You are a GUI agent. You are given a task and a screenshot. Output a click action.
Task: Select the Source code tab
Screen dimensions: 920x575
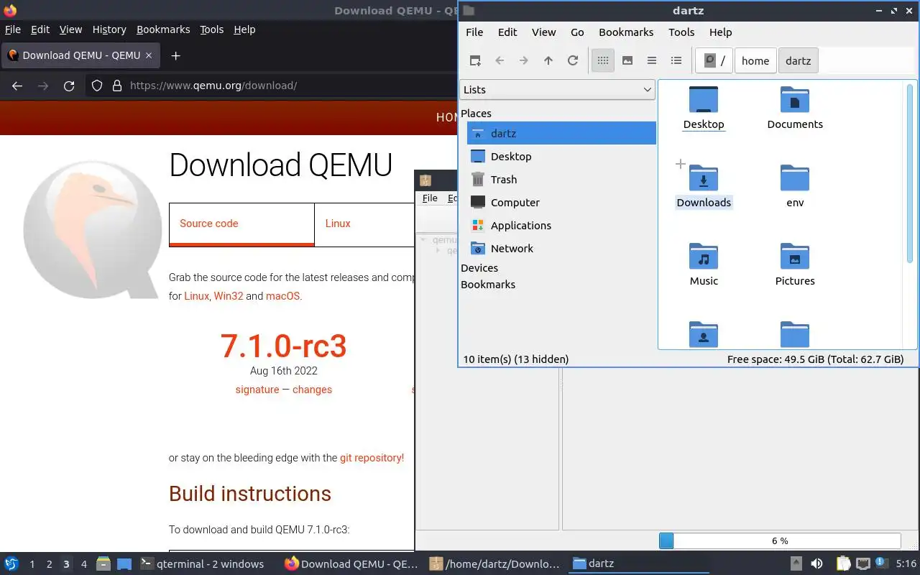click(x=241, y=224)
